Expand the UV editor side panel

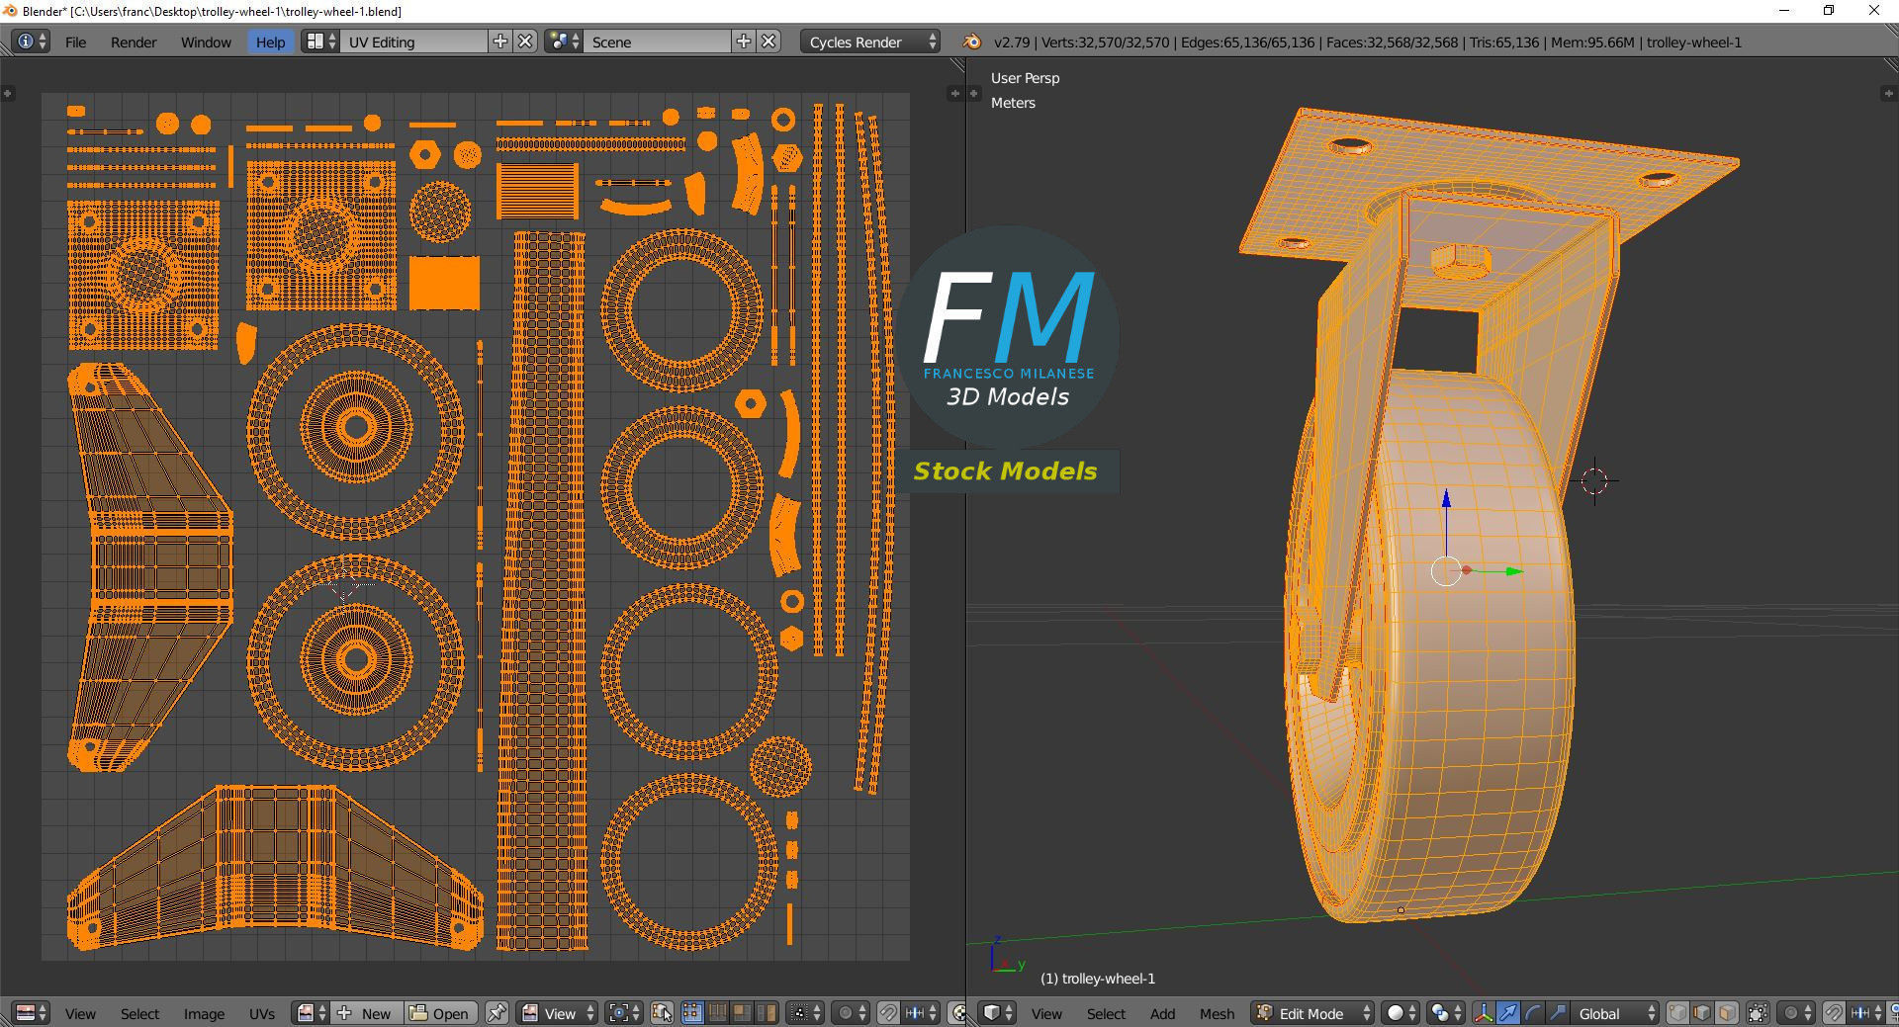(x=7, y=93)
